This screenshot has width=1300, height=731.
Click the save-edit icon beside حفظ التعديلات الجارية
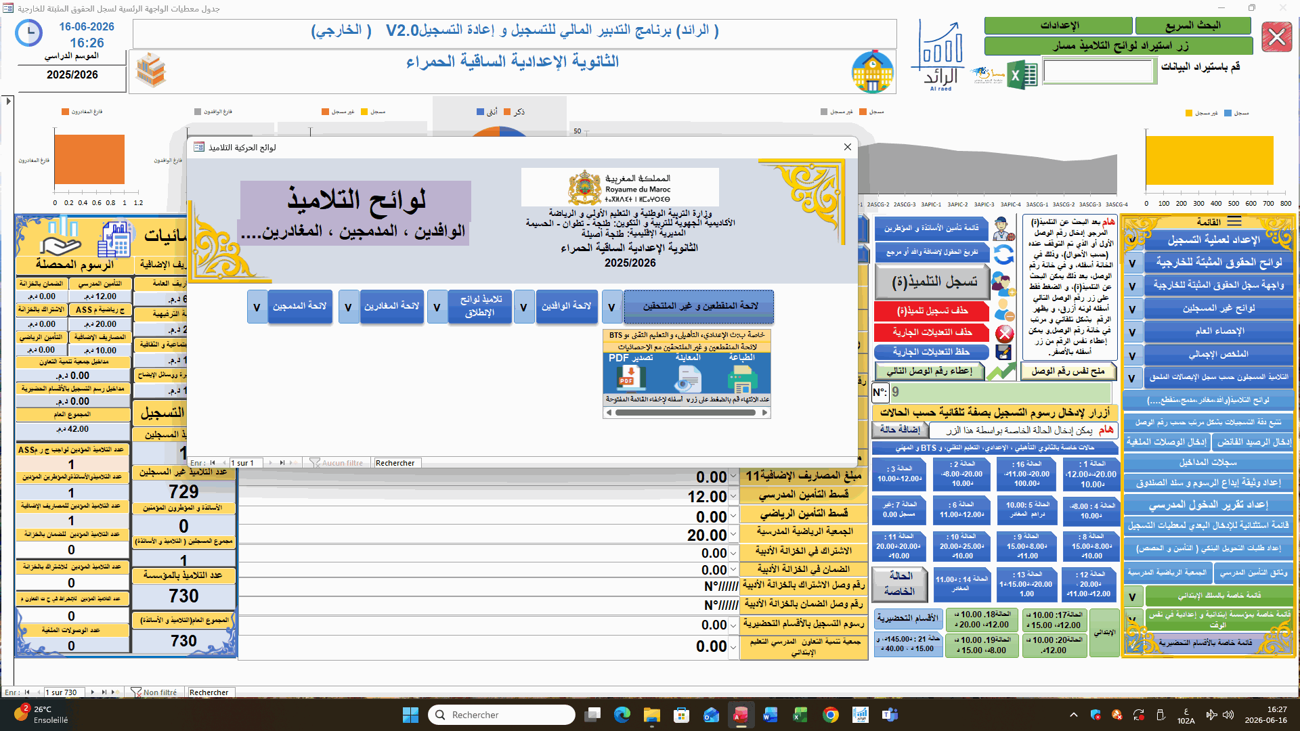pos(1004,352)
